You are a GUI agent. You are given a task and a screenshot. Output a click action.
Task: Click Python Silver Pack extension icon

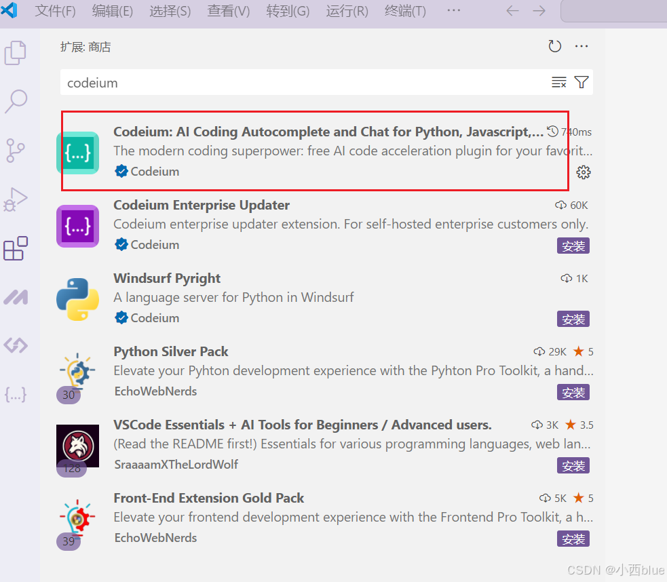(x=77, y=372)
